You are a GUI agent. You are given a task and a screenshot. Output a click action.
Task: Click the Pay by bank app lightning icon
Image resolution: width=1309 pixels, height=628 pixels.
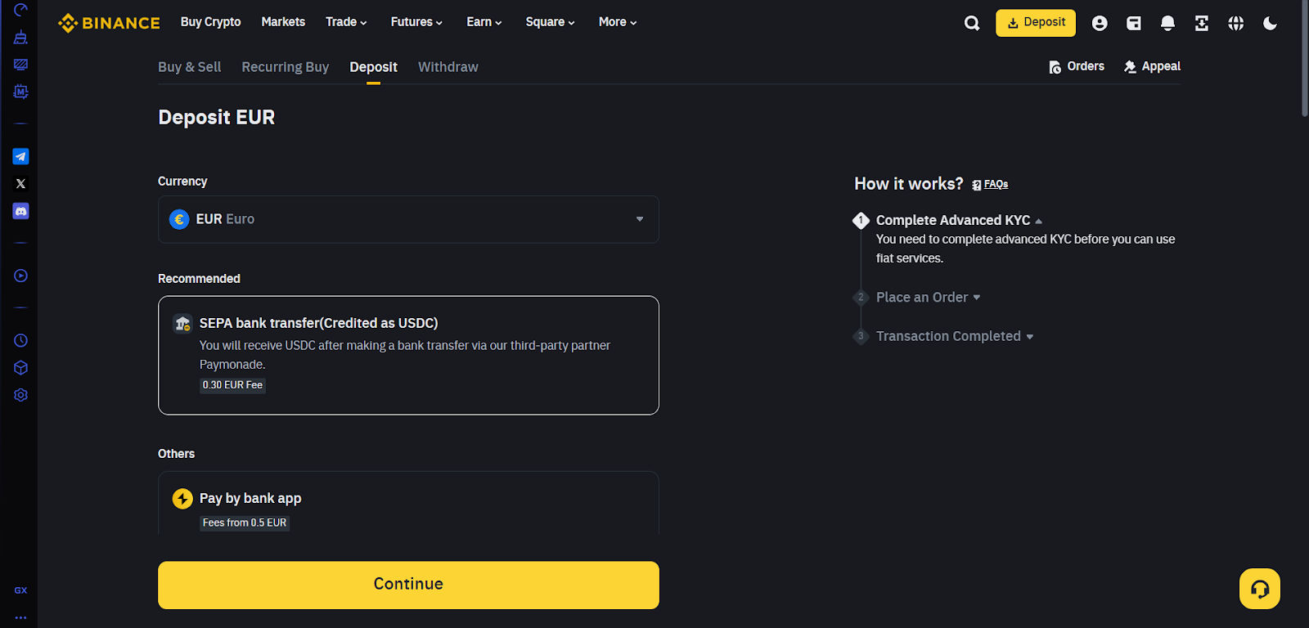click(x=182, y=499)
